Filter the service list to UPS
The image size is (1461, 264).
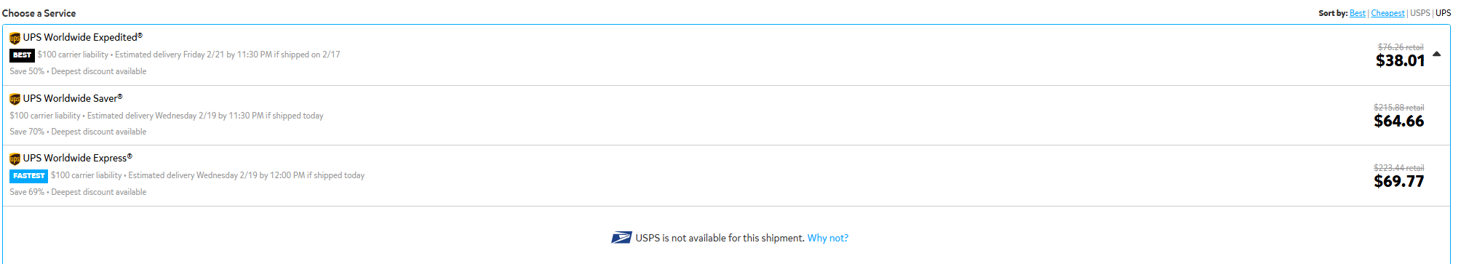click(x=1443, y=13)
